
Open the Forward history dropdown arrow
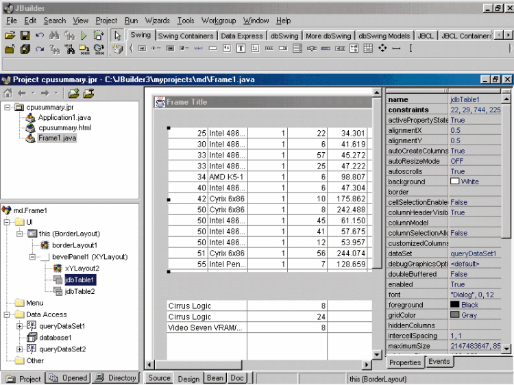click(56, 93)
